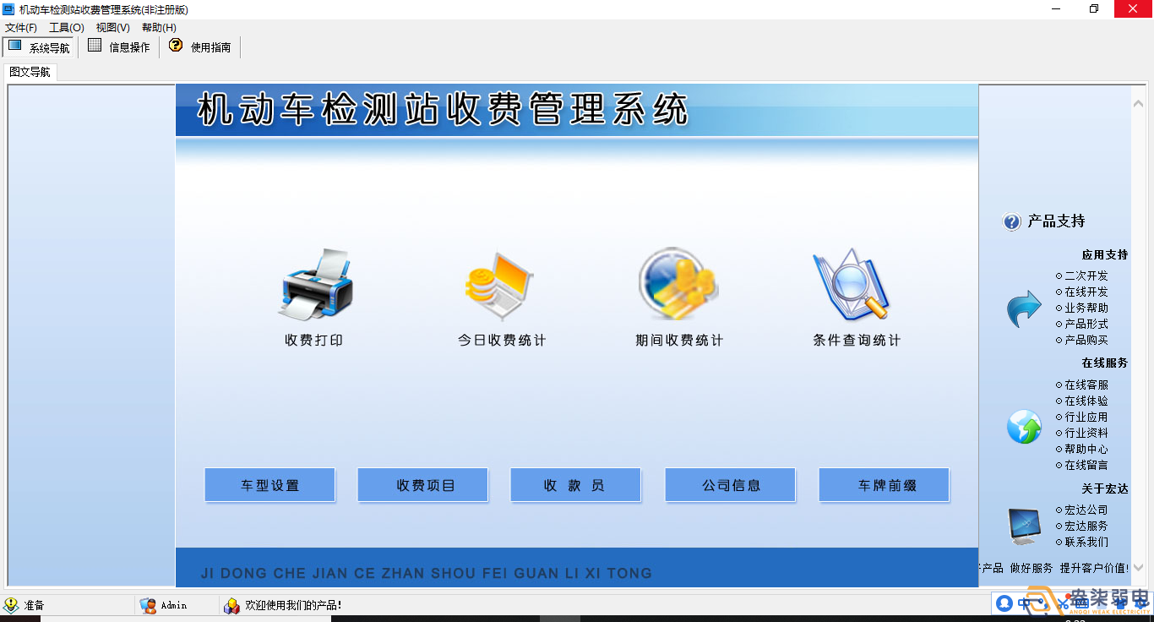Click the blue arrow icon under 应用支持
Viewport: 1154px width, 622px height.
coord(1024,308)
